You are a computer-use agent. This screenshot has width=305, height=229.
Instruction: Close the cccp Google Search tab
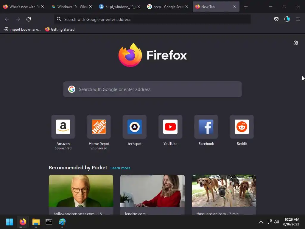(x=187, y=7)
